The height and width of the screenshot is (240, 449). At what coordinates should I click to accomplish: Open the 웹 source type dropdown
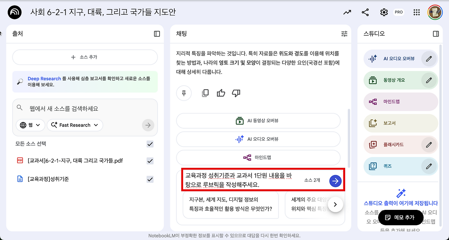click(x=30, y=125)
